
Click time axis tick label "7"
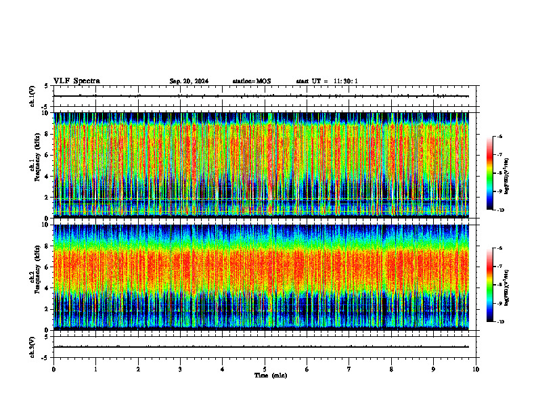[x=349, y=369]
